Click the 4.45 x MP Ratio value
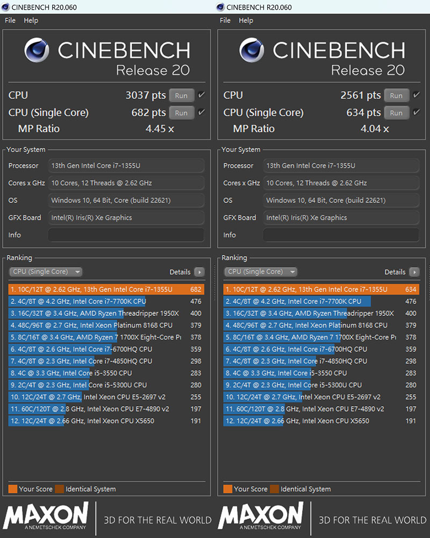The image size is (430, 538). pos(160,129)
